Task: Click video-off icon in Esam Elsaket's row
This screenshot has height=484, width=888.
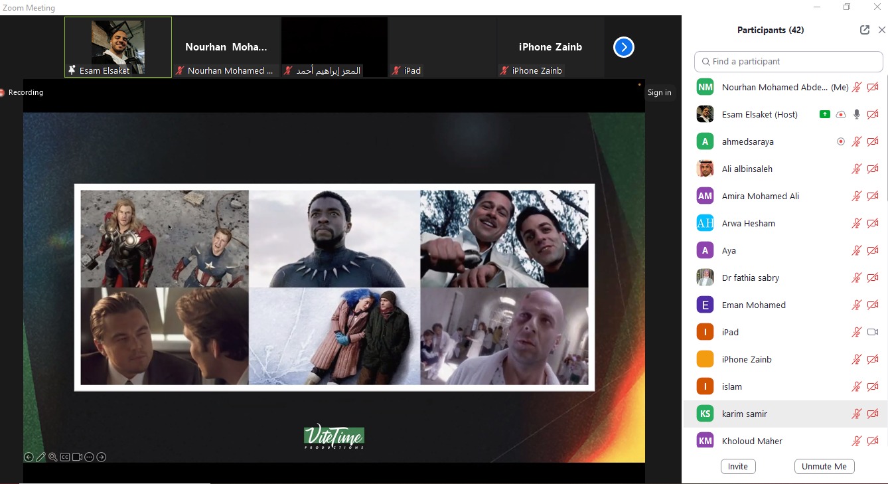Action: (x=873, y=114)
